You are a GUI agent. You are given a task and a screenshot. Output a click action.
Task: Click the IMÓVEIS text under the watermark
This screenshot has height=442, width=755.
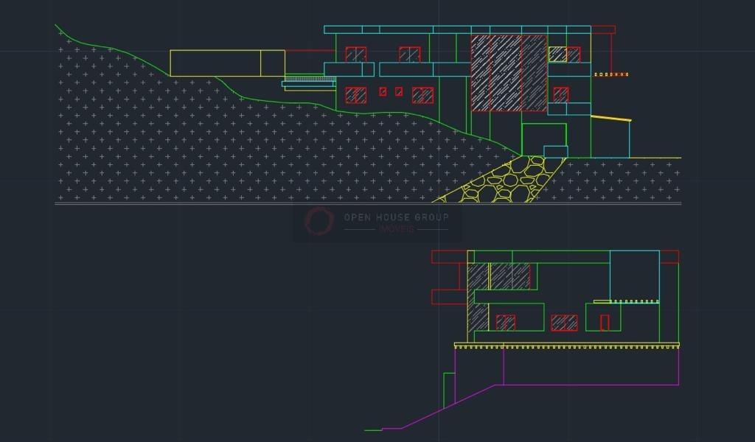coord(396,229)
